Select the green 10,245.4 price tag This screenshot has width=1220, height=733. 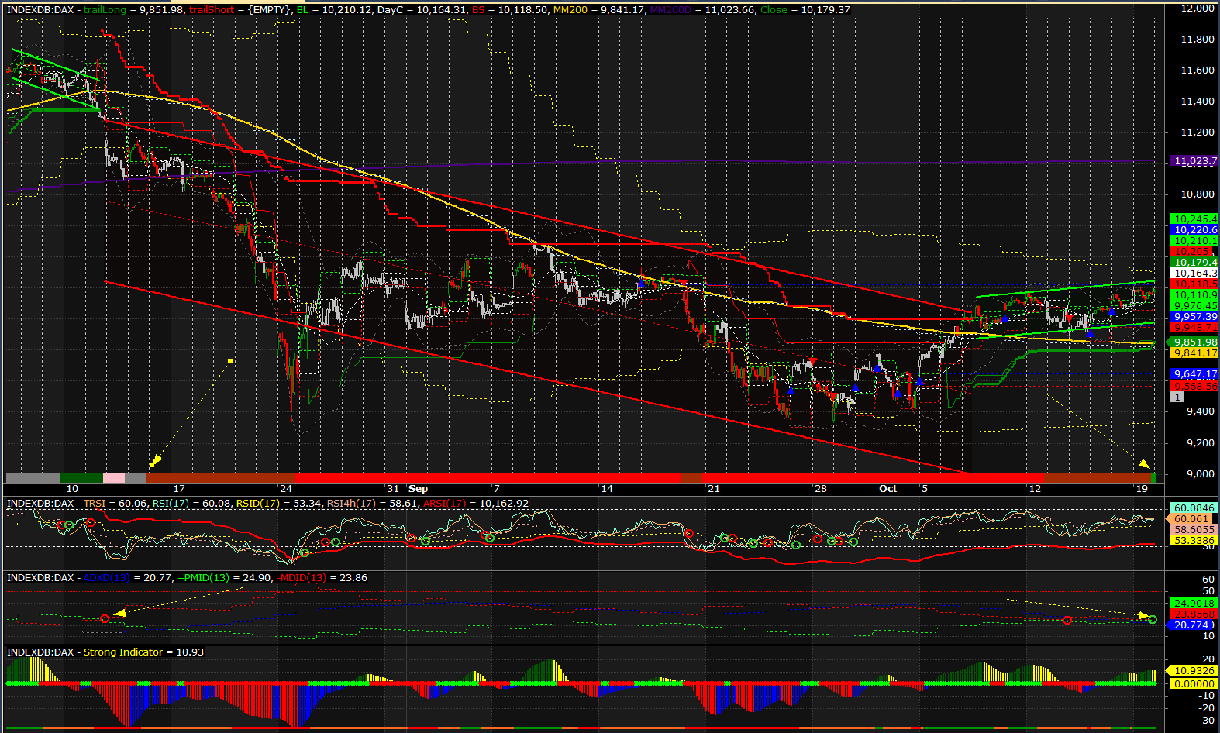tap(1194, 219)
